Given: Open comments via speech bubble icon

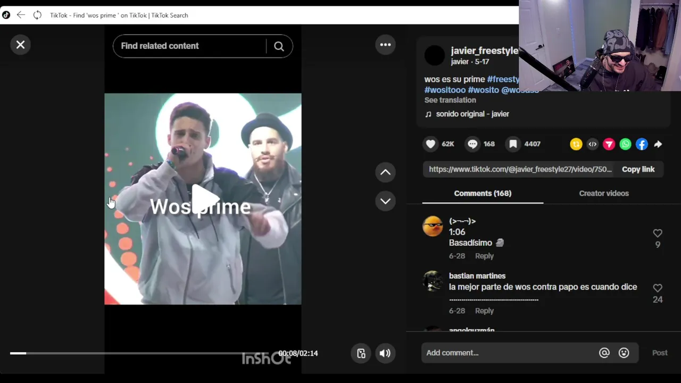Looking at the screenshot, I should tap(472, 144).
